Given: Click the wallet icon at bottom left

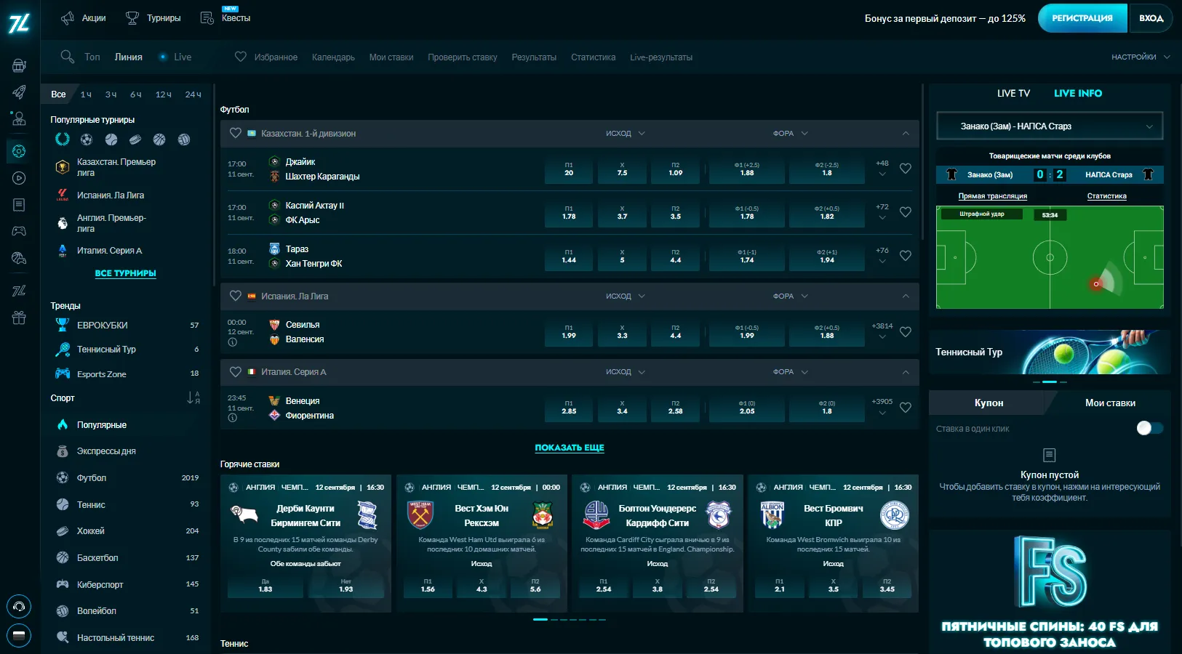Looking at the screenshot, I should 19,636.
